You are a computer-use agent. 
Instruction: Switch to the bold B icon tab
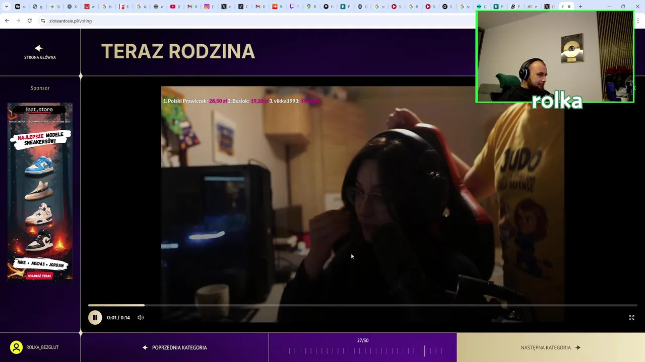pos(515,7)
